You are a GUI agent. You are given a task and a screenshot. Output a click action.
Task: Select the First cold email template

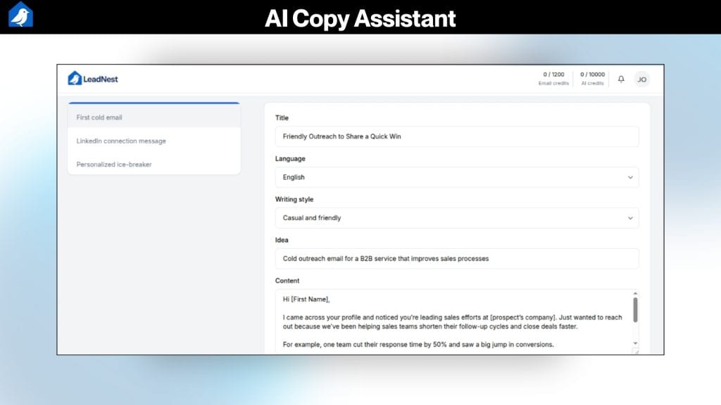99,117
